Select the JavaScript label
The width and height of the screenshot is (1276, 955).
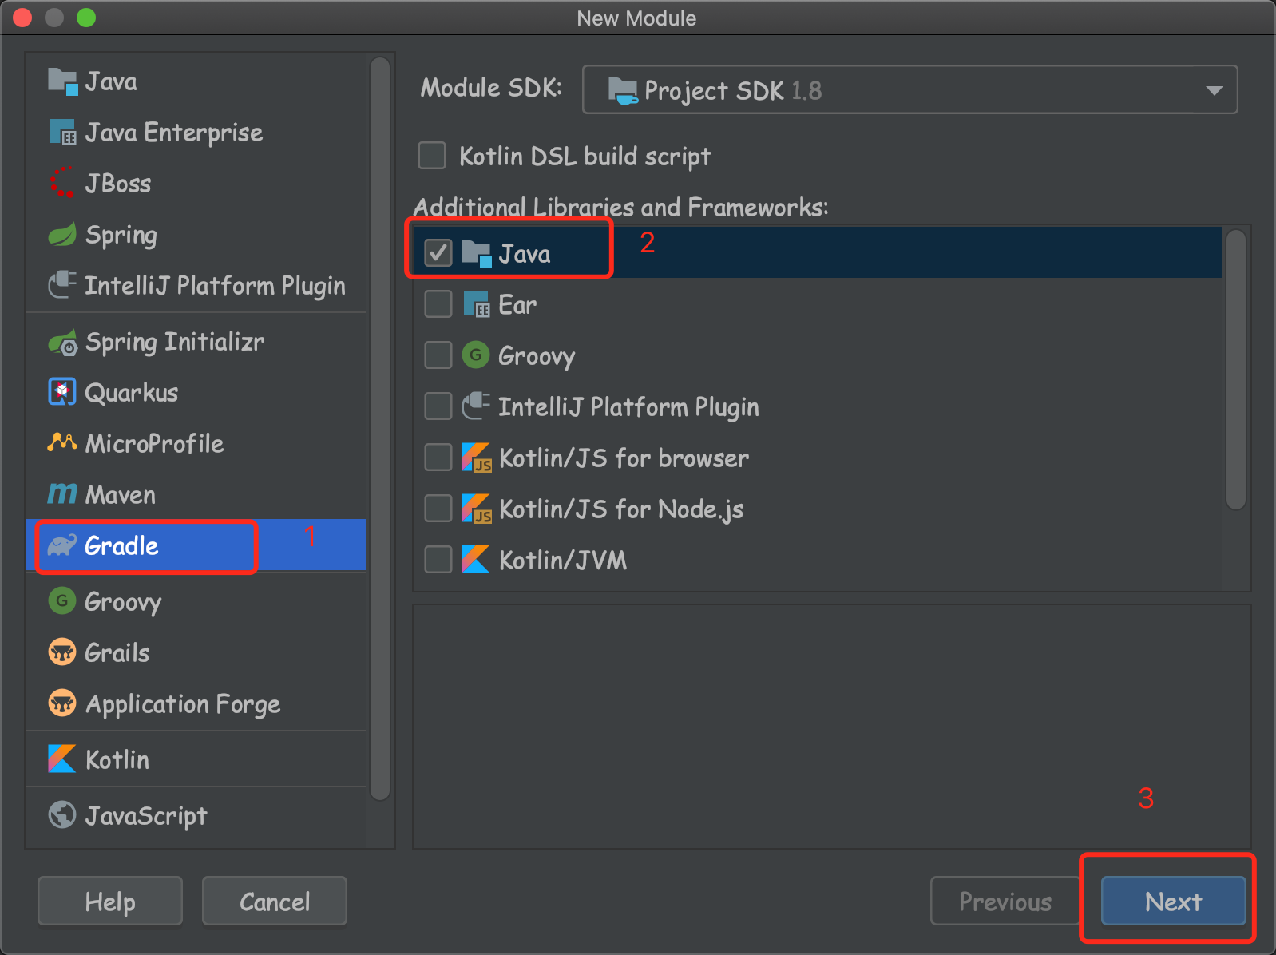(x=146, y=816)
